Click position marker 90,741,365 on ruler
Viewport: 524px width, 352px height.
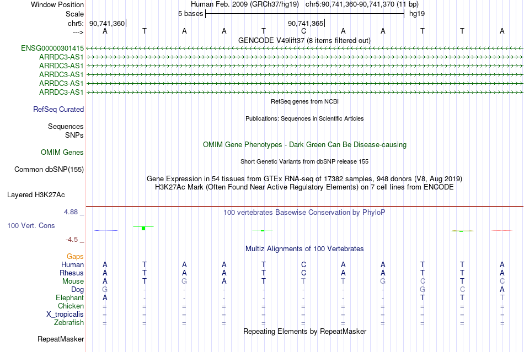(306, 23)
